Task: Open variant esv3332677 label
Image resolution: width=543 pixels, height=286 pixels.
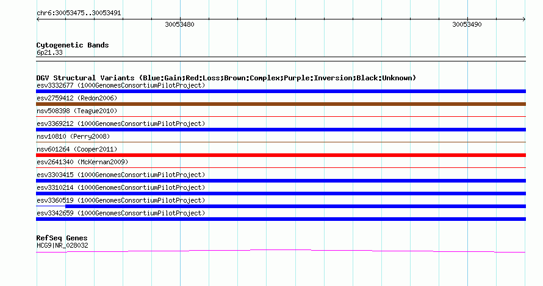Action: tap(121, 85)
